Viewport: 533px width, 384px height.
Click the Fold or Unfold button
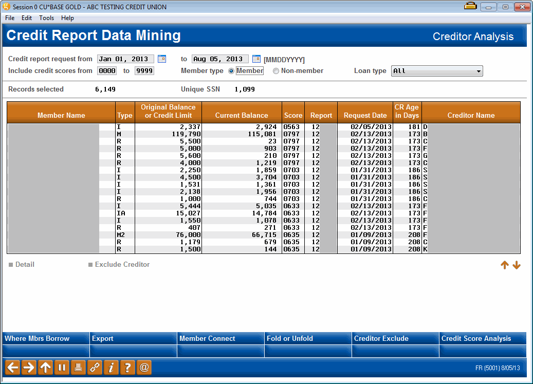pyautogui.click(x=308, y=338)
